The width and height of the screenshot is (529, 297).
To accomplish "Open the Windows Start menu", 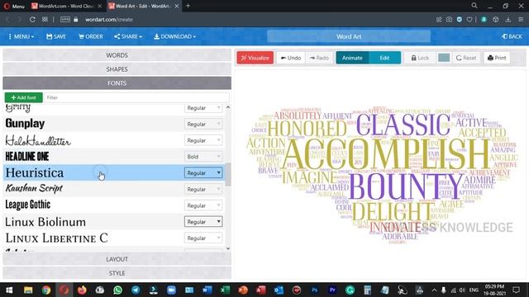I will click(9, 290).
